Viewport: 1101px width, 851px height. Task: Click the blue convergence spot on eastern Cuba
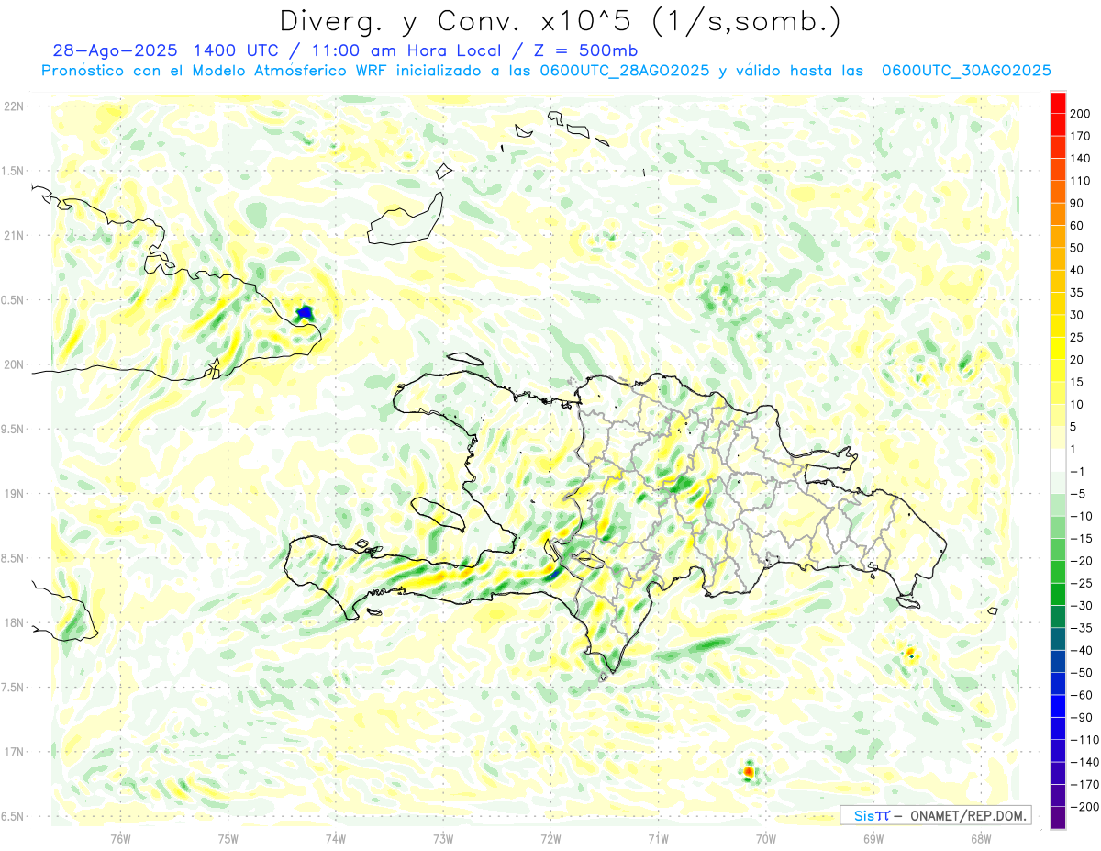pos(305,314)
